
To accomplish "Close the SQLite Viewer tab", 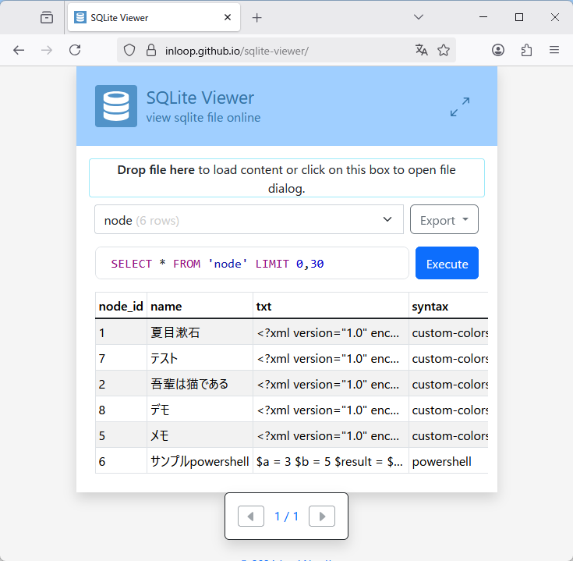I will (228, 17).
